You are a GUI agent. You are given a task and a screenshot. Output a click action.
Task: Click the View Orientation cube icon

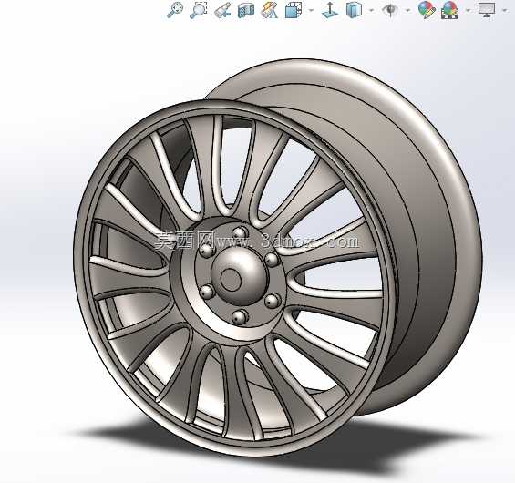coord(294,10)
